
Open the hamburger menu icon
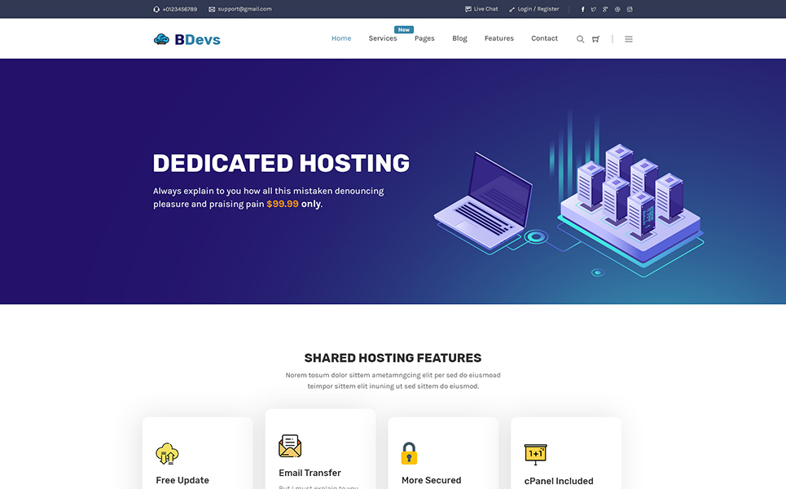629,39
